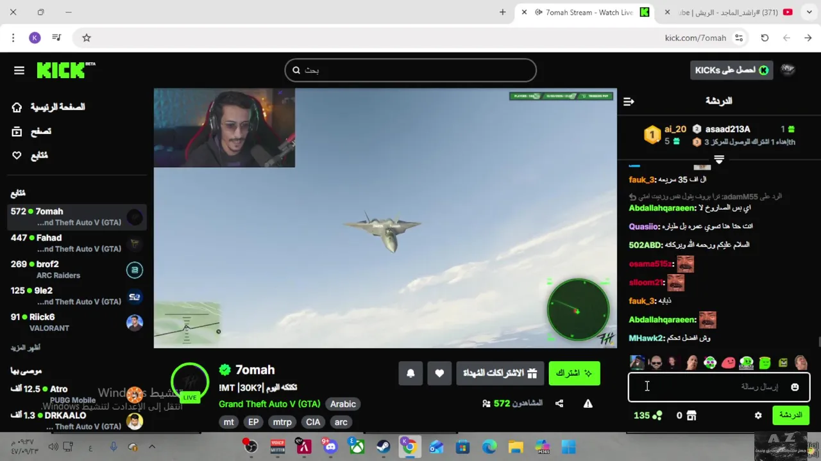821x461 pixels.
Task: Open MHawk2 username in chat
Action: pos(647,338)
